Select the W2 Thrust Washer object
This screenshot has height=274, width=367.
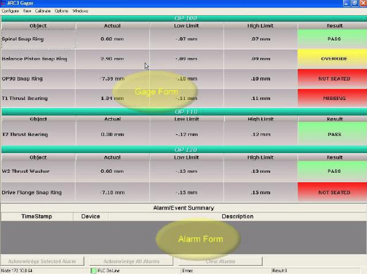point(38,171)
